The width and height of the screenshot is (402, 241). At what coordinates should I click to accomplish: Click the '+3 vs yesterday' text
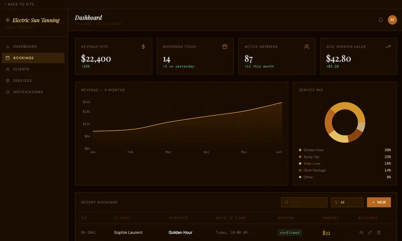coord(179,66)
